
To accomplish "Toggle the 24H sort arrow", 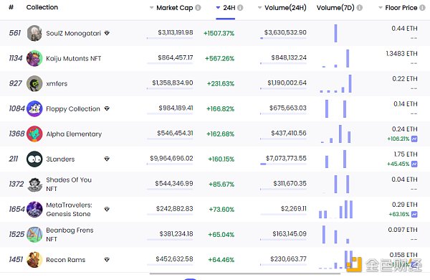I will [218, 8].
